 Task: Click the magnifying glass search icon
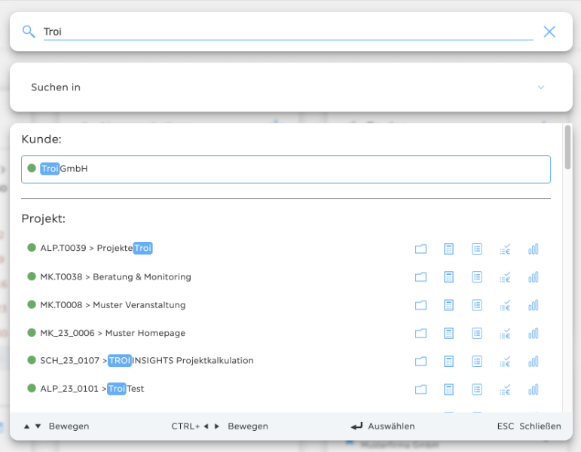coord(29,32)
